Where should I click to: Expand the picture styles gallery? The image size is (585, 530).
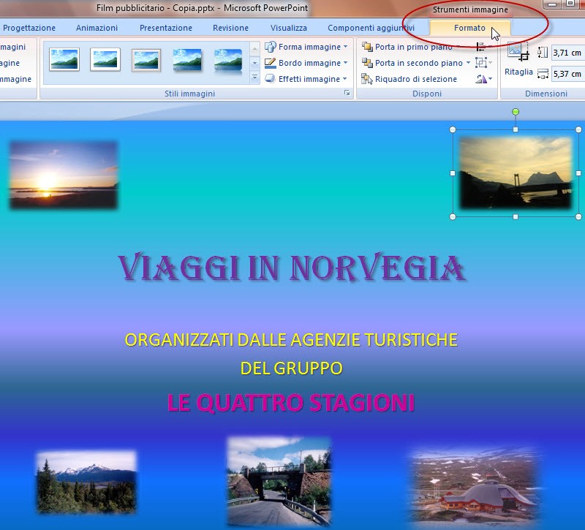click(254, 77)
